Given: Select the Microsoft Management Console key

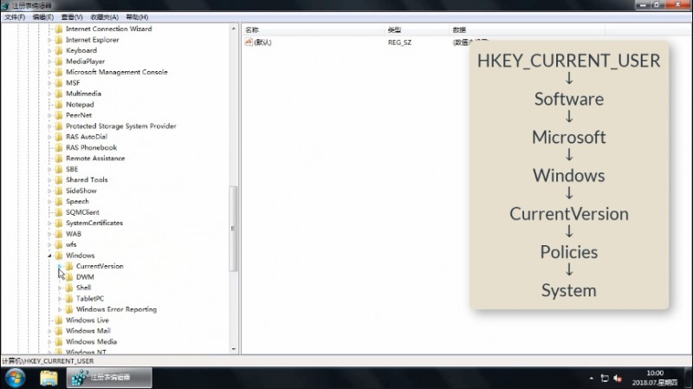Looking at the screenshot, I should [x=117, y=72].
